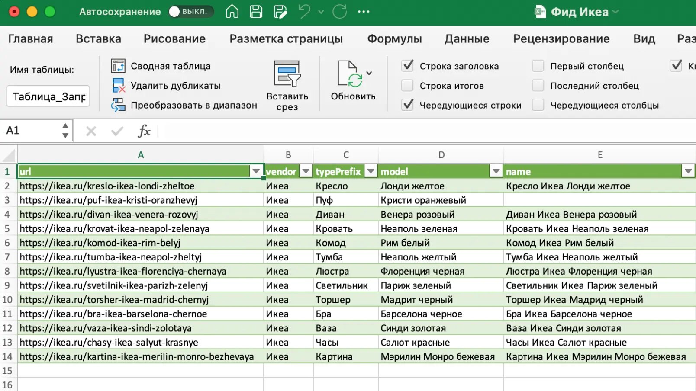
Task: Expand the Фид Икеа title dropdown chevron
Action: point(615,12)
